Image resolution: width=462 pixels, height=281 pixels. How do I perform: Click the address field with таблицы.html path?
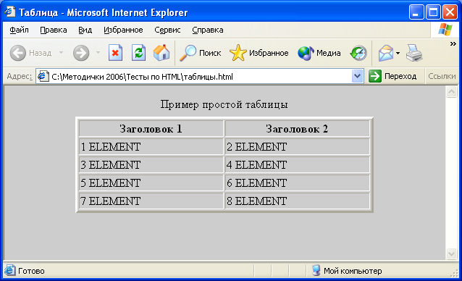point(201,77)
